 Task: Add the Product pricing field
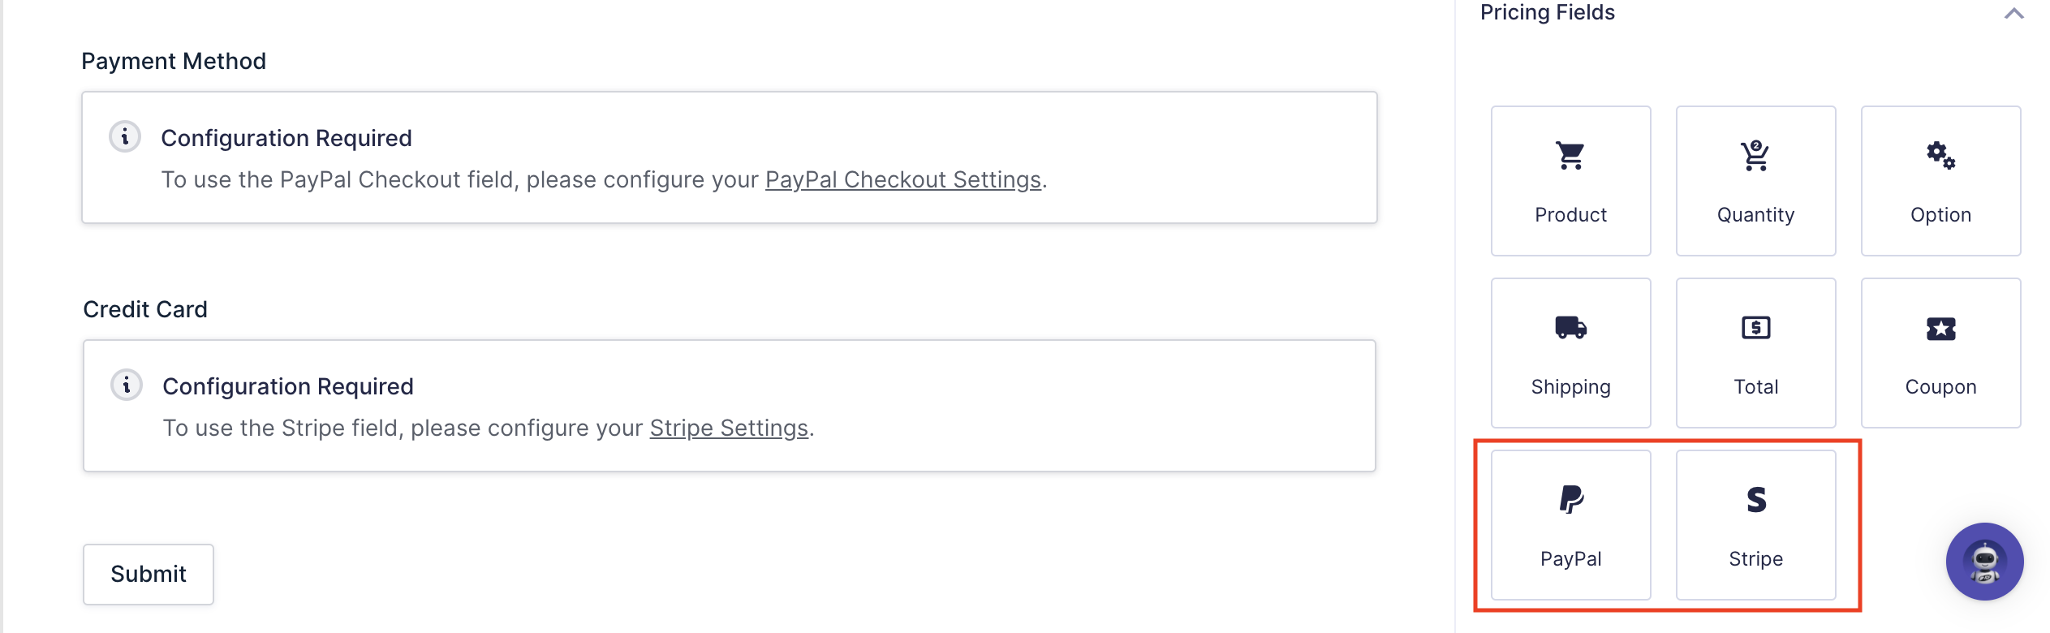[x=1570, y=181]
